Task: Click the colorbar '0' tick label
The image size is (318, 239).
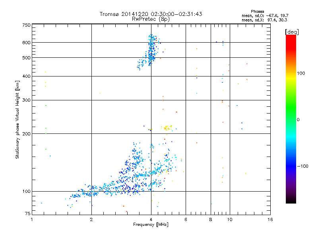Action: (x=298, y=120)
